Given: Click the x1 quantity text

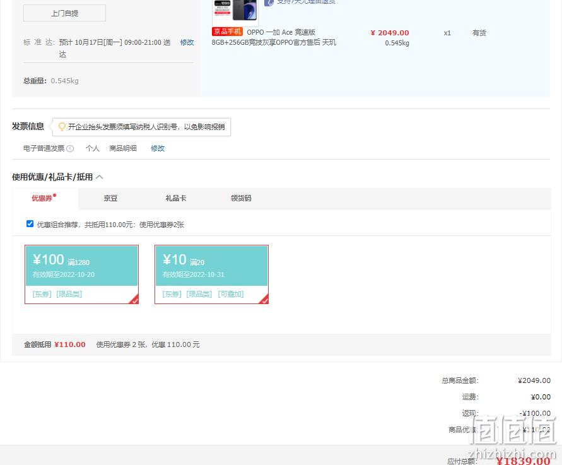Looking at the screenshot, I should [447, 33].
